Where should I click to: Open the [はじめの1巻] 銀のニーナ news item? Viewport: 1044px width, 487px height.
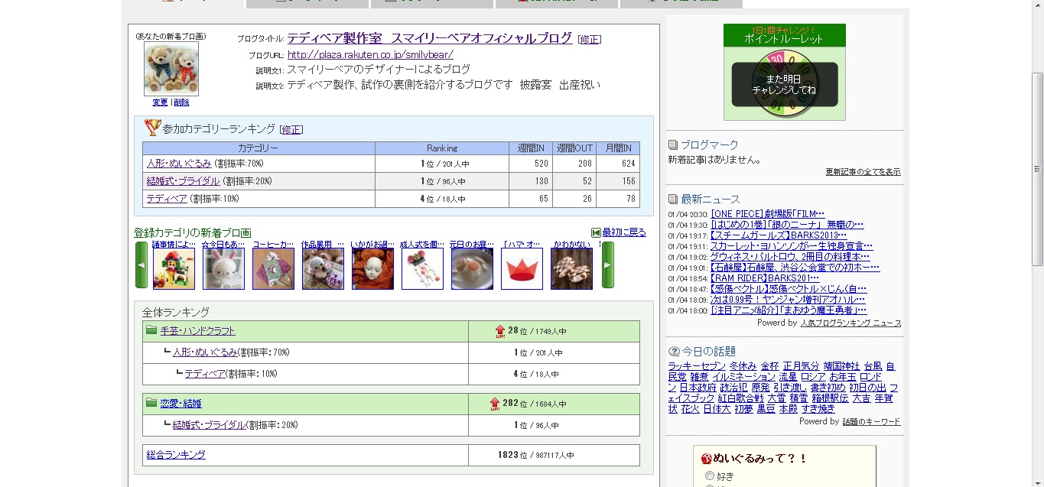[x=787, y=225]
